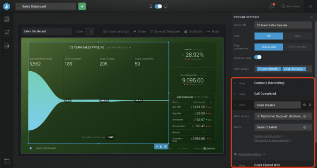Image resolution: width=317 pixels, height=168 pixels.
Task: Choose From first value step conversion
Action: [297, 47]
